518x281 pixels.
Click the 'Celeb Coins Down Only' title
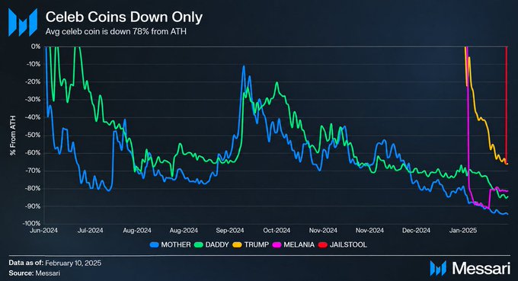[x=124, y=17]
